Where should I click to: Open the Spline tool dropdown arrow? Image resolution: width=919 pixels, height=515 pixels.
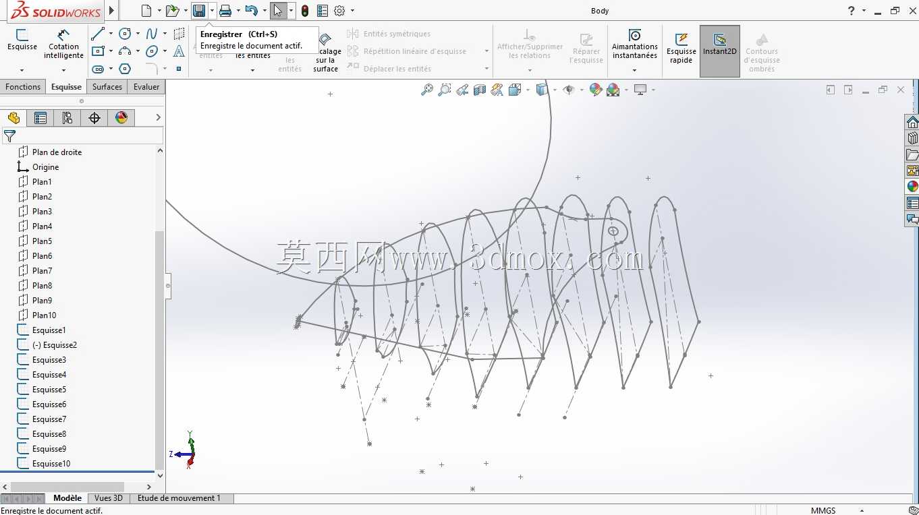point(165,34)
